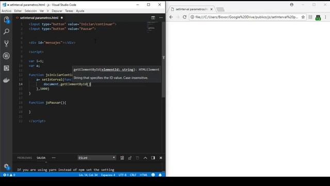This screenshot has height=186, width=330.
Task: Split the editor to the side
Action: 153,18
